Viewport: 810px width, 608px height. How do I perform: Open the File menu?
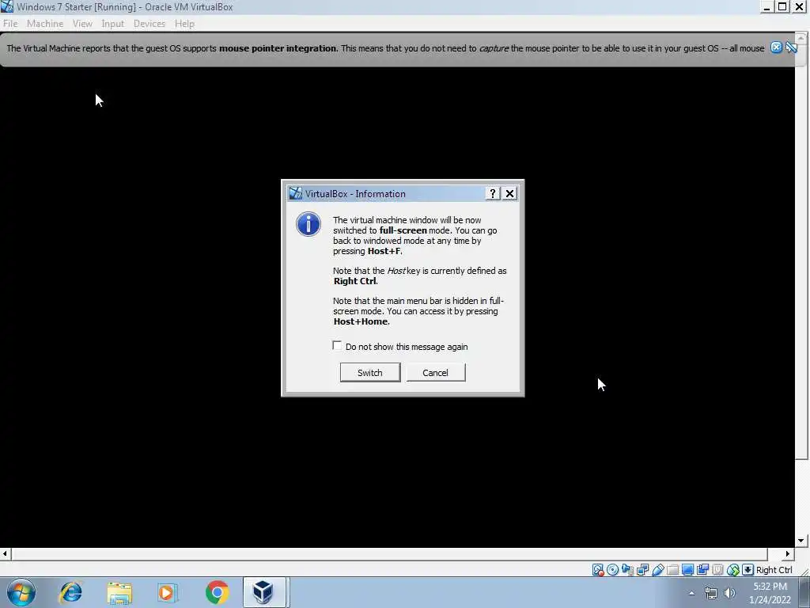pyautogui.click(x=10, y=24)
